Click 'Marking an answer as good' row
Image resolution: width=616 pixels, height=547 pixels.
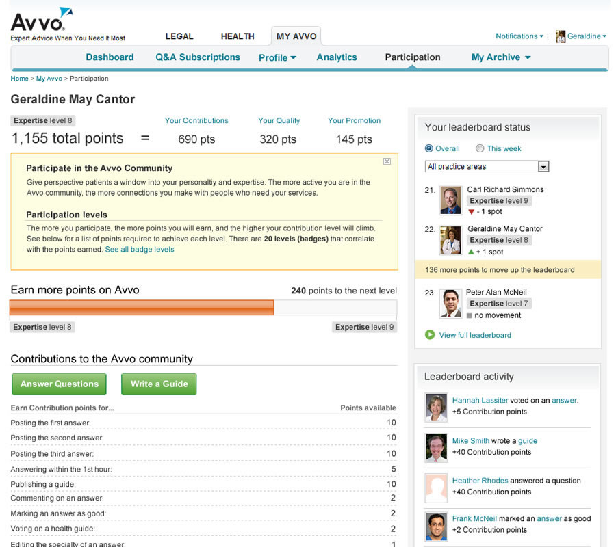(x=203, y=513)
